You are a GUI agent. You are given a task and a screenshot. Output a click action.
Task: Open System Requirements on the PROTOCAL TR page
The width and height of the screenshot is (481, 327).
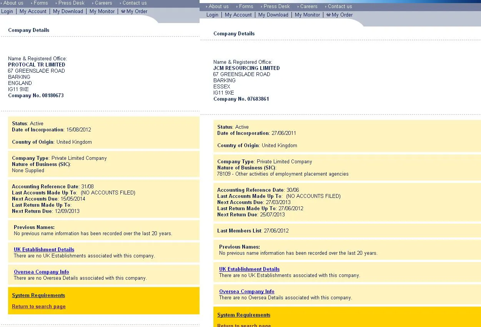click(38, 295)
